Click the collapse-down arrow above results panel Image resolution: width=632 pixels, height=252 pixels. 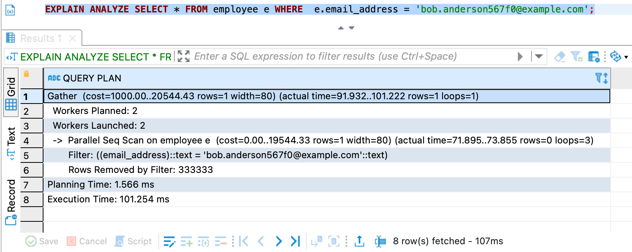(x=352, y=28)
